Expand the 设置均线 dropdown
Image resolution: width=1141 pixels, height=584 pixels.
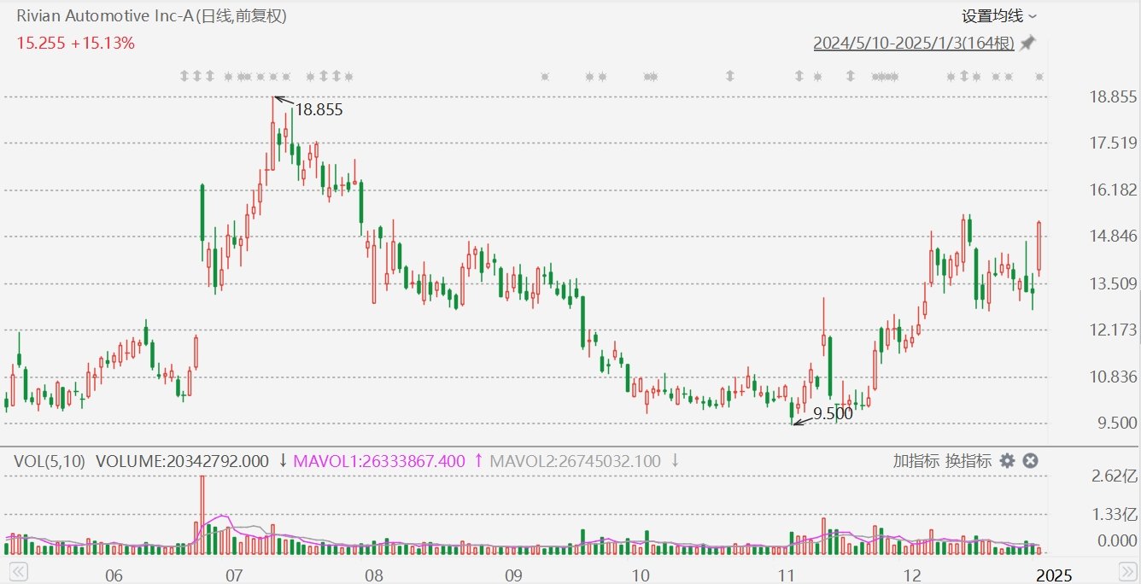point(999,15)
